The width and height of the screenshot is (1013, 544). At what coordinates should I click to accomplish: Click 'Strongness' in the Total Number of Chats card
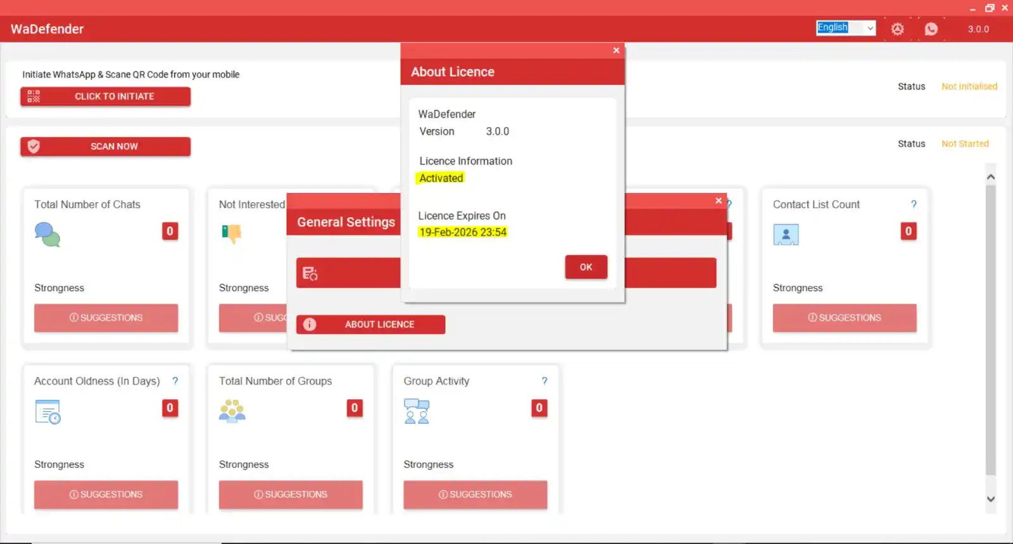pos(59,288)
